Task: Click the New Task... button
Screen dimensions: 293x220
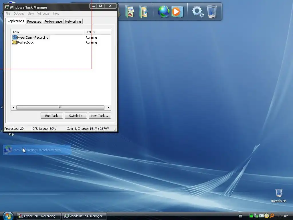Action: click(100, 116)
